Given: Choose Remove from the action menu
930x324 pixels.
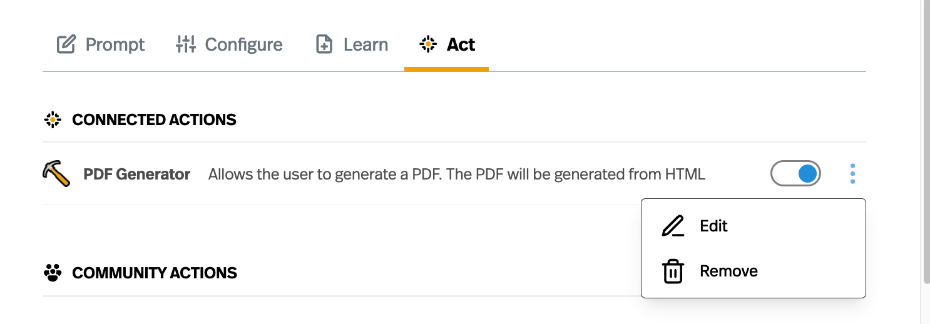Looking at the screenshot, I should (x=728, y=271).
